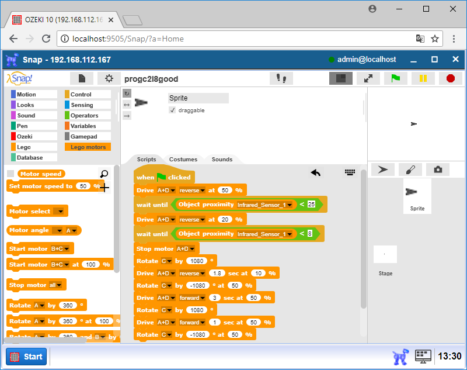Open Infrared_Sensor_1 dropdown with value 8
467x370 pixels.
[x=264, y=234]
